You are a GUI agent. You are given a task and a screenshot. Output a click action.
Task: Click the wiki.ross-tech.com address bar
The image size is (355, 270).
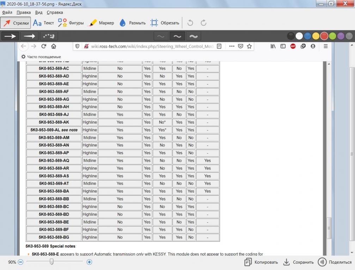click(x=152, y=46)
